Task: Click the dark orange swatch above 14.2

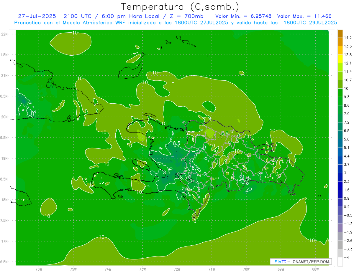Action: click(340, 34)
